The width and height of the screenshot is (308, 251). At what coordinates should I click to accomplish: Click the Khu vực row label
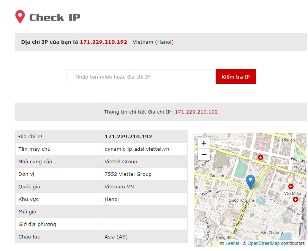(x=28, y=199)
